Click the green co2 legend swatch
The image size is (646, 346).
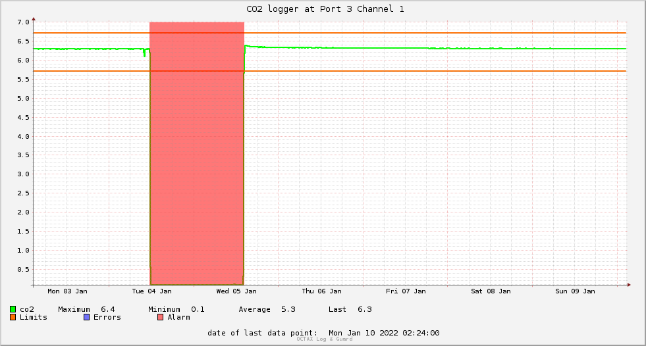13,309
